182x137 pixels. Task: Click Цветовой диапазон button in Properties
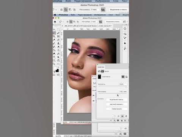[117, 104]
